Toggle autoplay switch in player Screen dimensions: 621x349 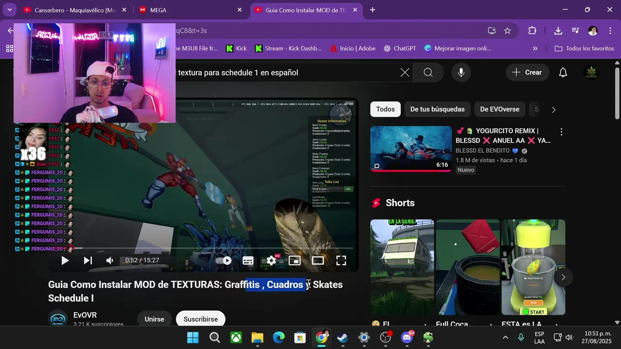click(x=224, y=260)
